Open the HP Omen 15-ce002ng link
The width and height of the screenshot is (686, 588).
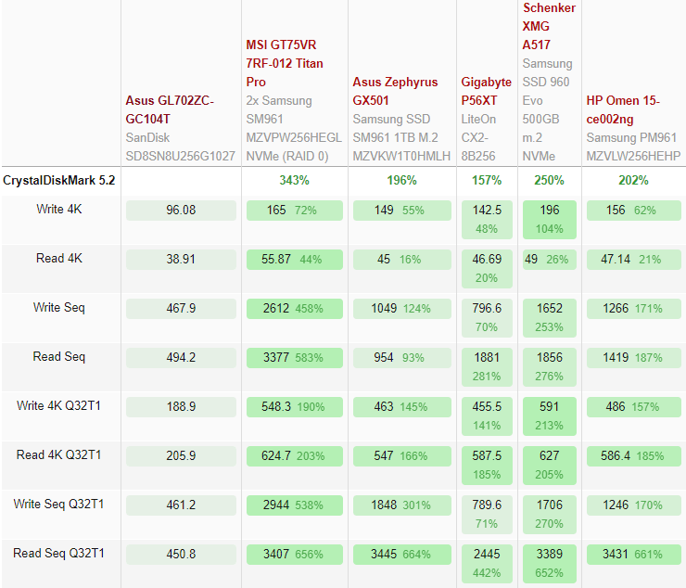623,109
